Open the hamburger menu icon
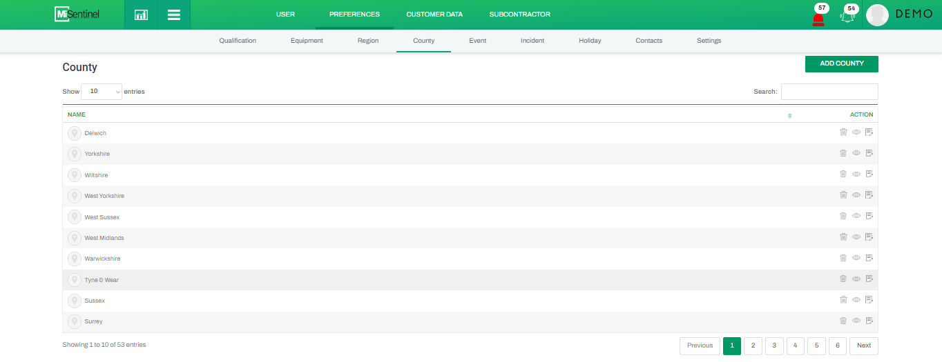 coord(174,14)
